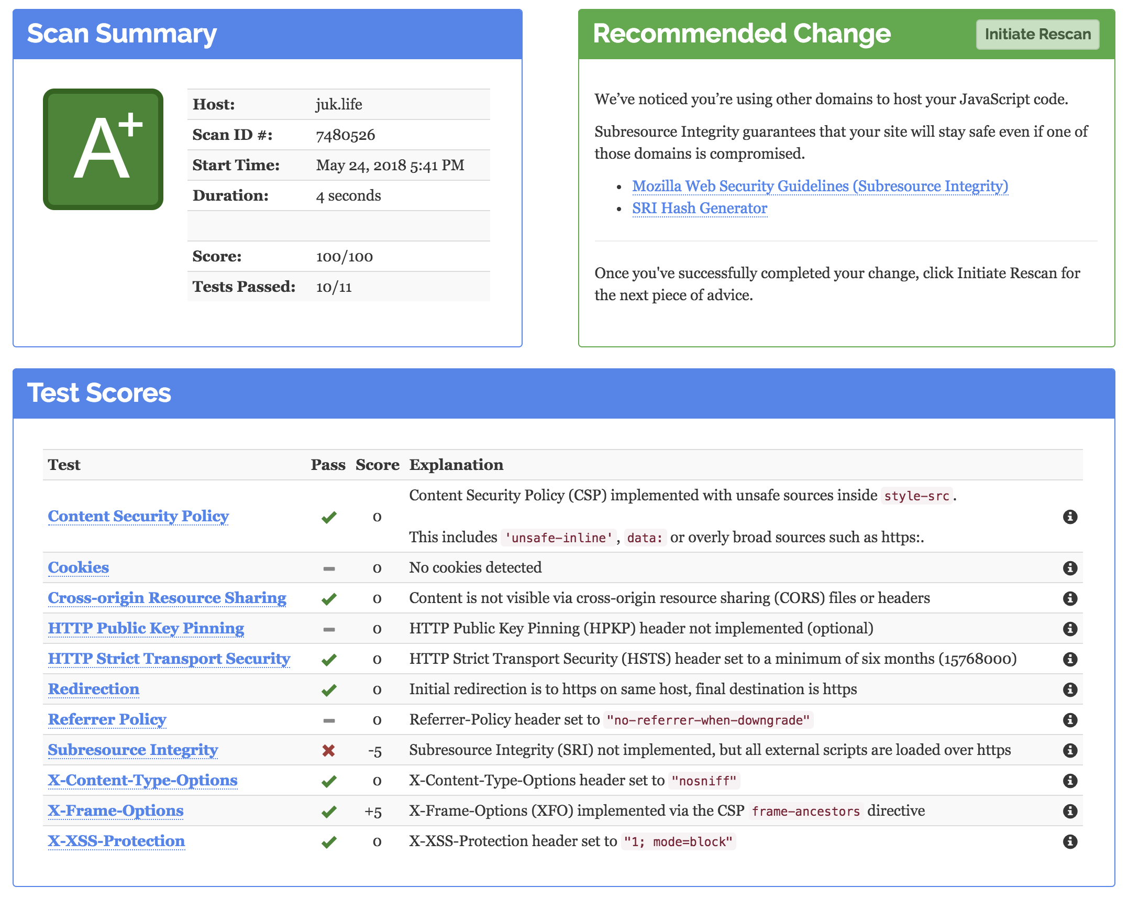Open the X-Content-Type-Options link
Viewport: 1128px width, 898px height.
[x=142, y=780]
